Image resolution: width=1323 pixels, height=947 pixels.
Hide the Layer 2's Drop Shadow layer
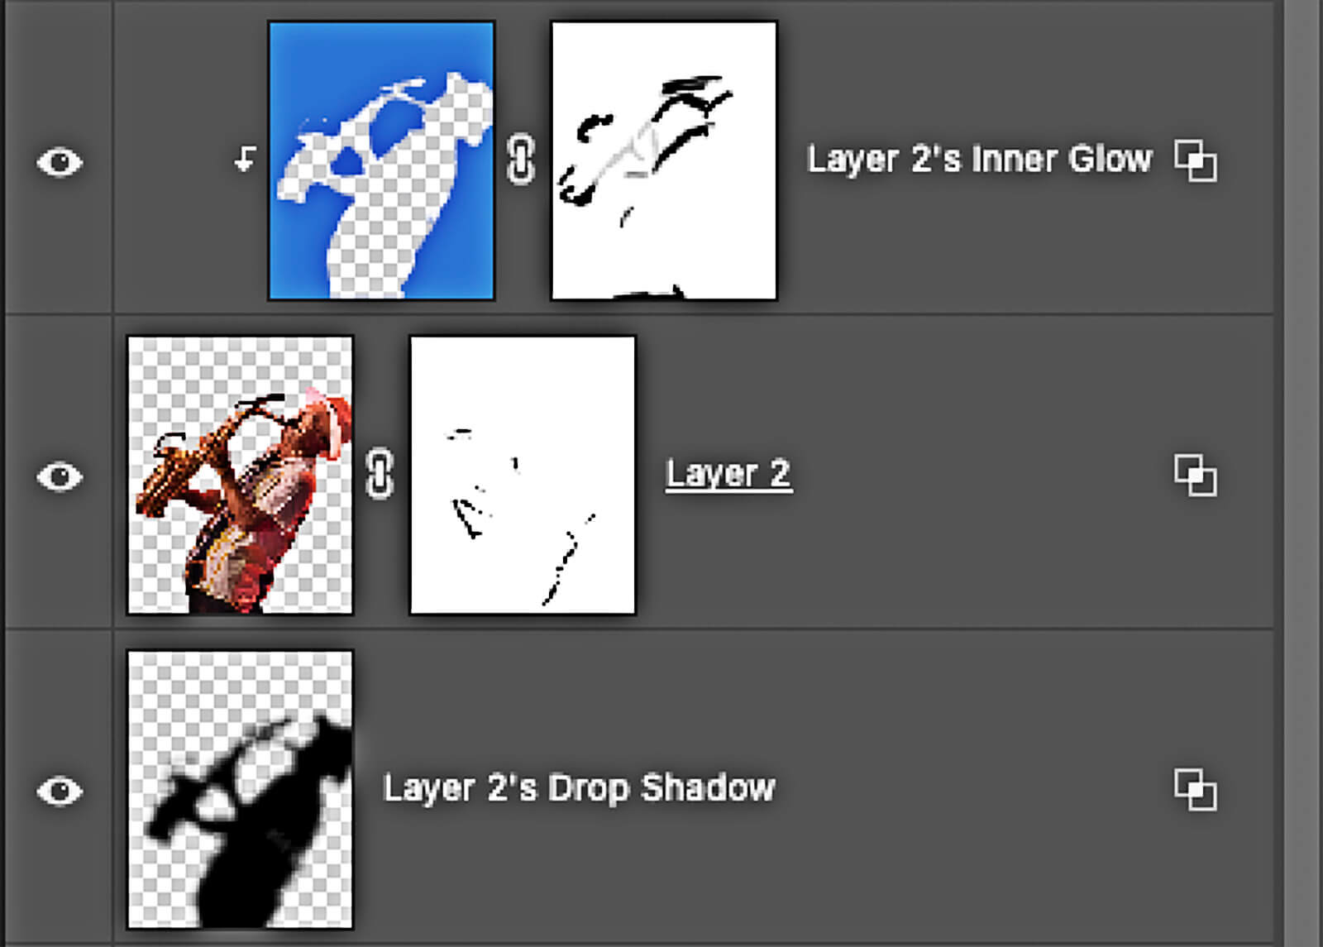point(60,791)
